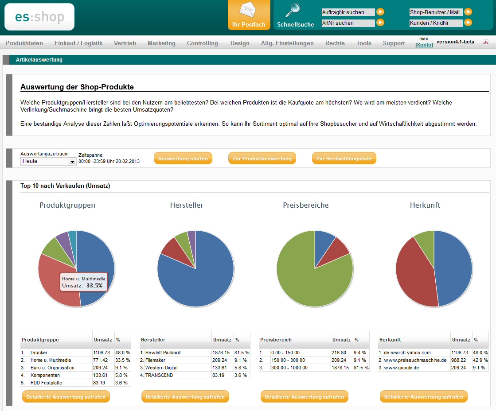Image resolution: width=496 pixels, height=411 pixels.
Task: Click the Schnellsuche magnifier icon
Action: pos(293,10)
